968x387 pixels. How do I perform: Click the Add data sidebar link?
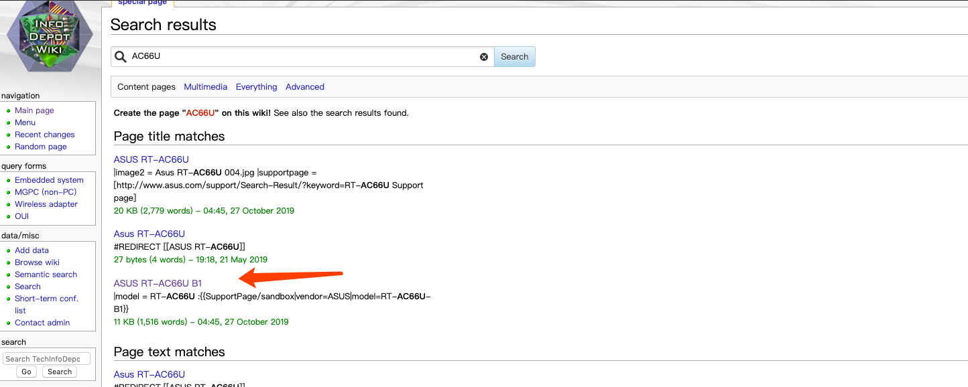pos(32,250)
